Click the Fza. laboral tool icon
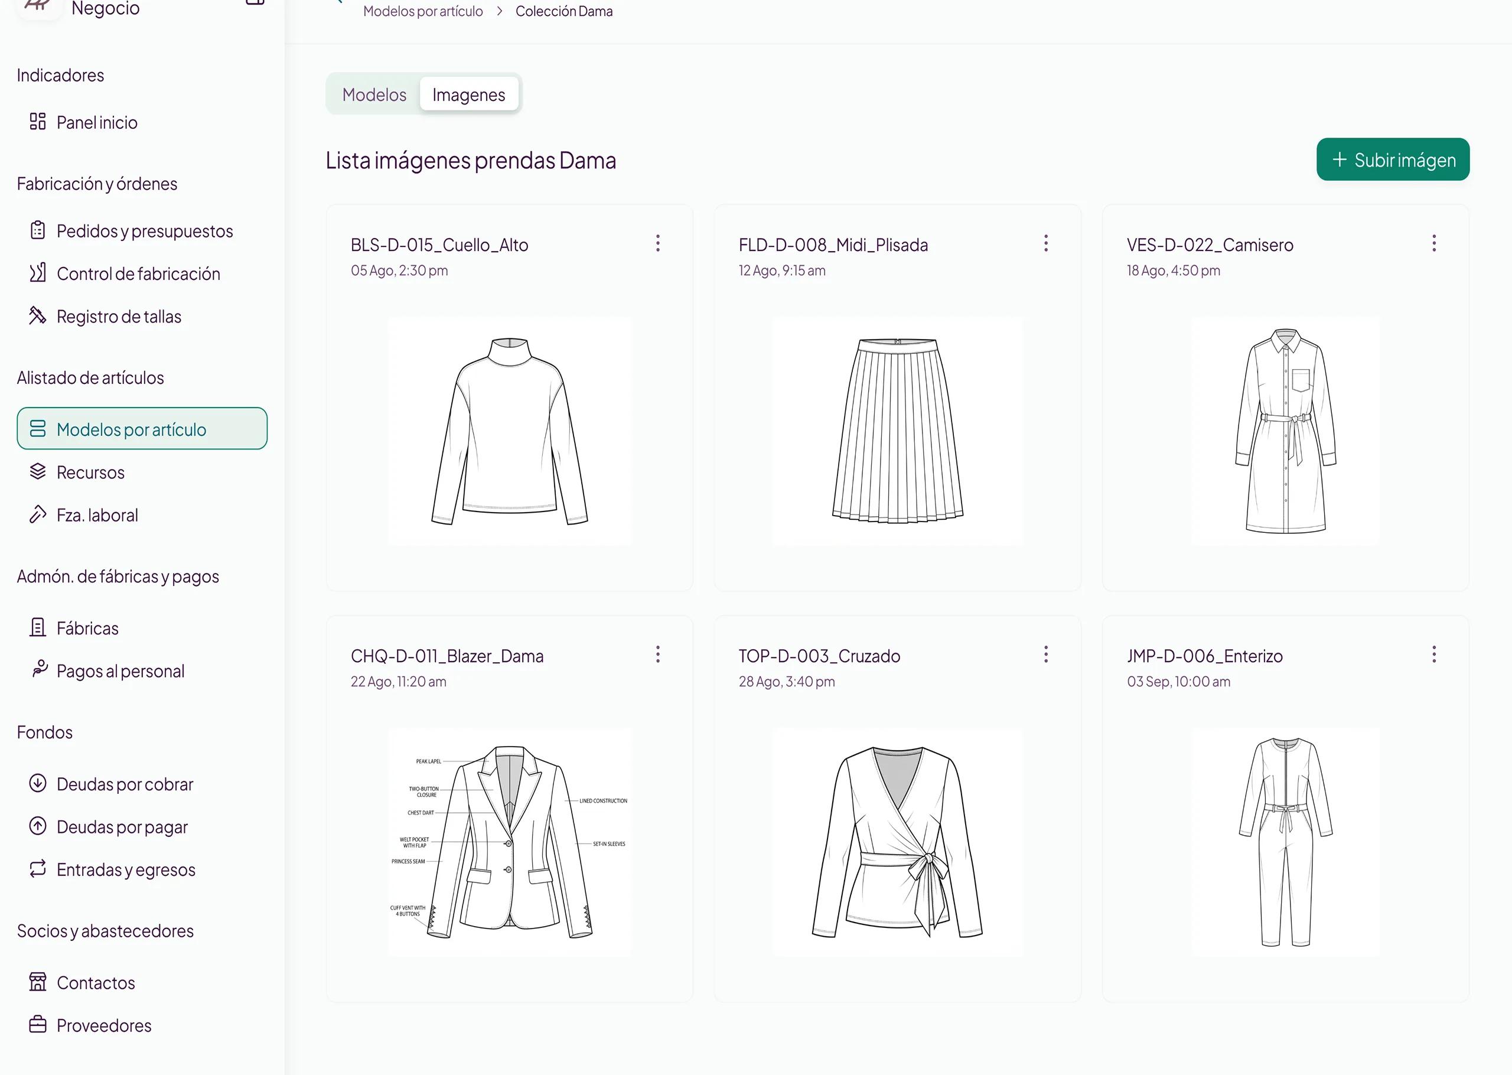Image resolution: width=1512 pixels, height=1075 pixels. tap(38, 514)
